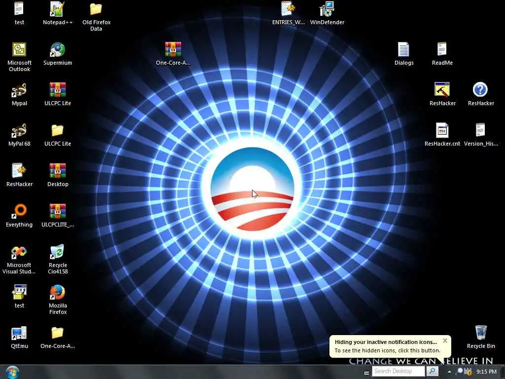
Task: Launch the MyPal 68 shortcut
Action: click(x=19, y=135)
